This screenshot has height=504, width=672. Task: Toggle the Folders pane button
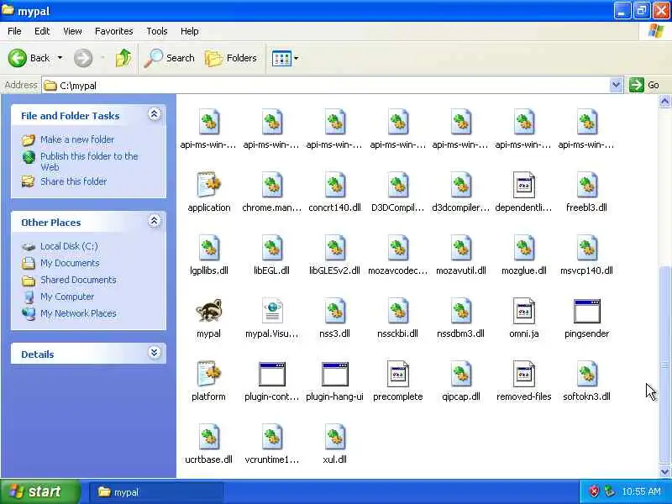[x=231, y=58]
